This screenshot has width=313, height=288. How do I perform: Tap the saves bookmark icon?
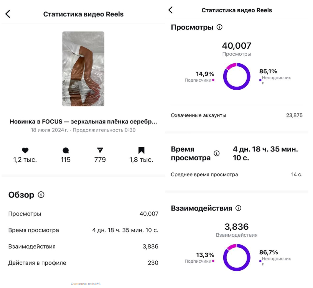pyautogui.click(x=141, y=150)
